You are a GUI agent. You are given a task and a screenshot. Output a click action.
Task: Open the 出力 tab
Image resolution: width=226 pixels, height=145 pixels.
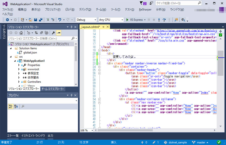pos(51,136)
